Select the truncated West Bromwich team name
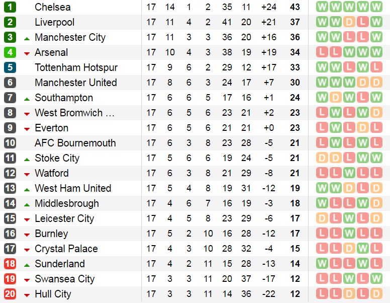 pyautogui.click(x=74, y=113)
